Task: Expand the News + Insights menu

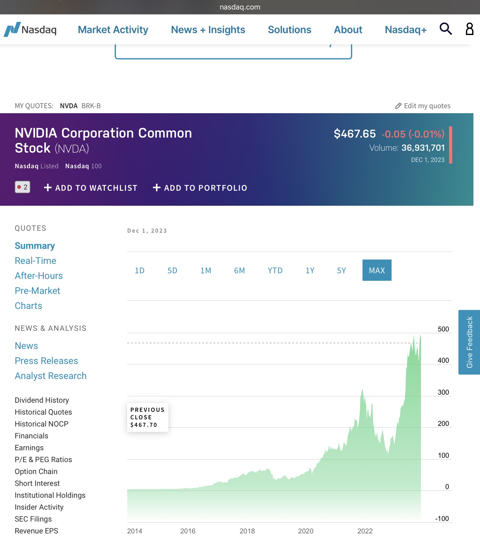Action: click(208, 30)
